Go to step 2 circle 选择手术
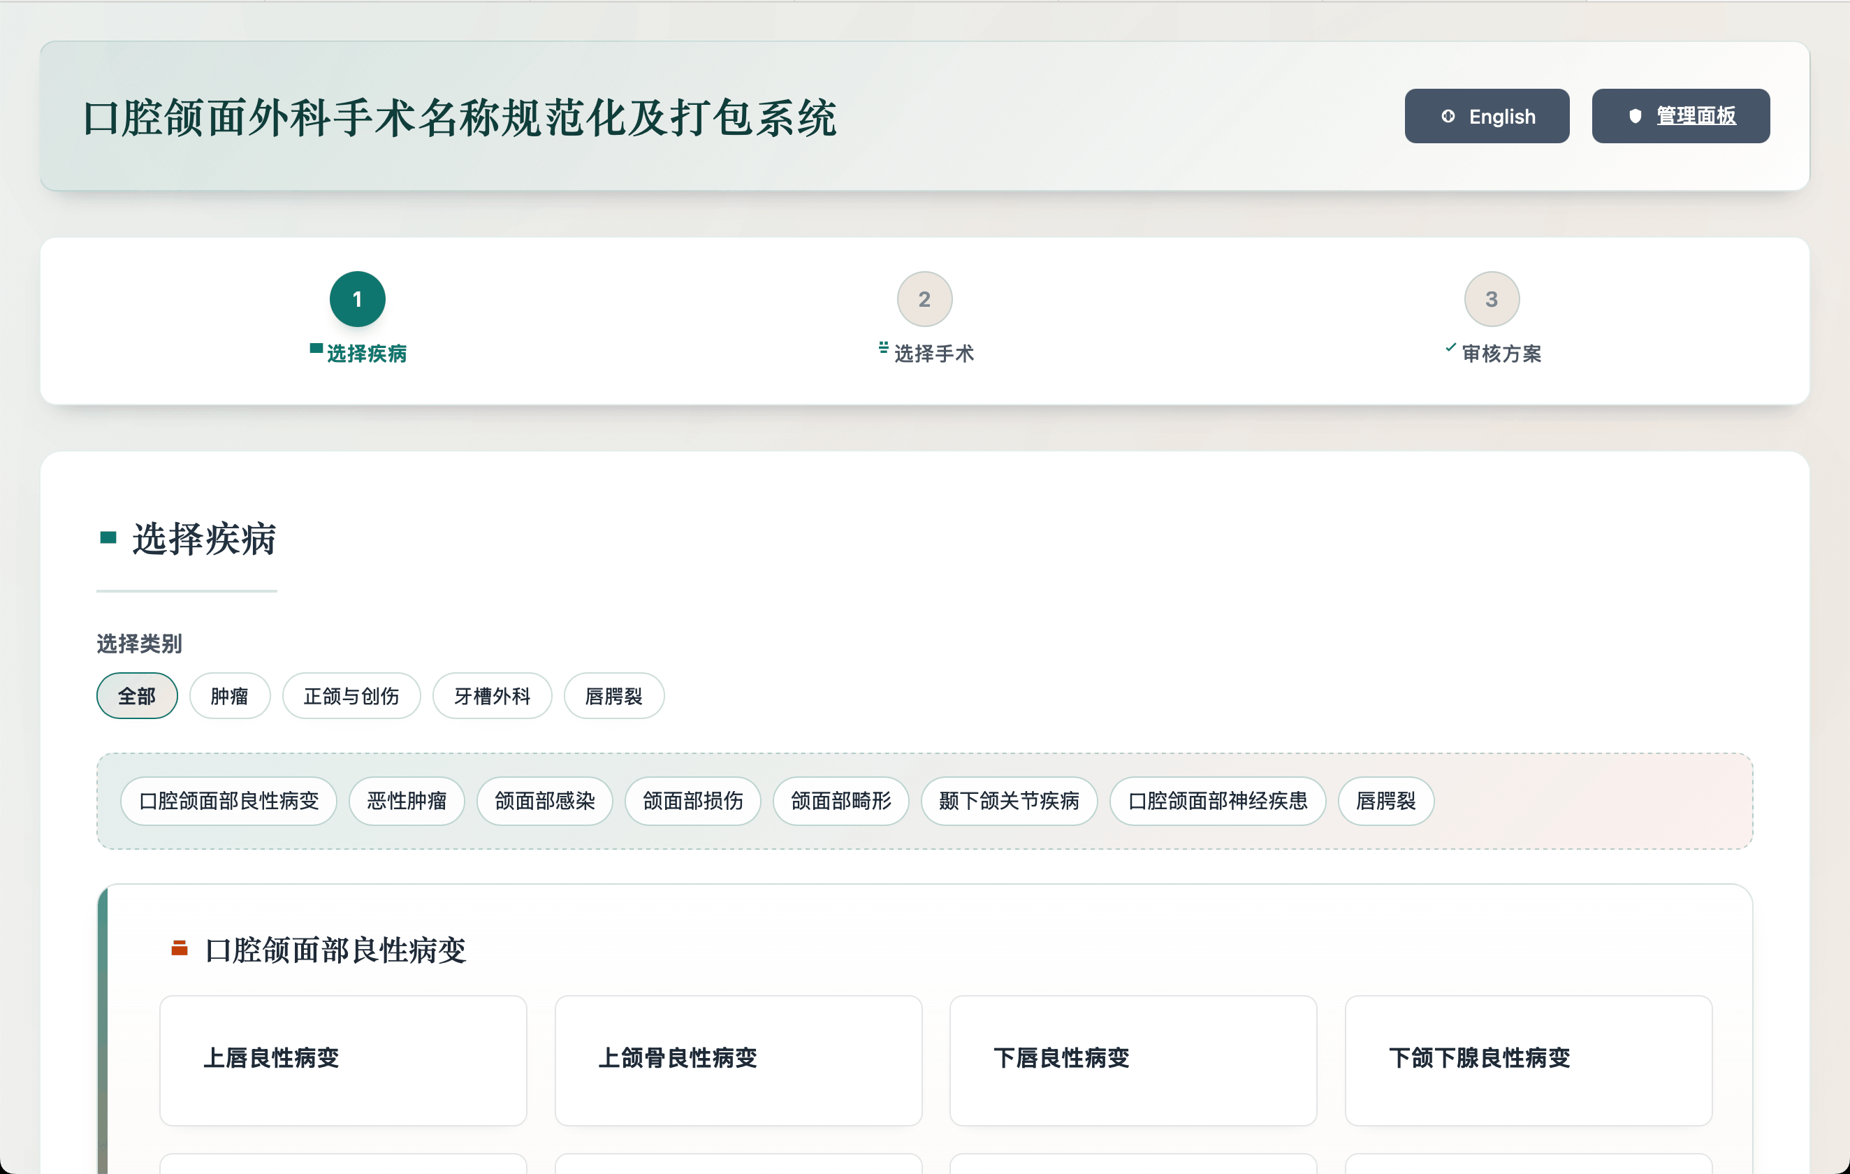This screenshot has width=1850, height=1174. (924, 299)
